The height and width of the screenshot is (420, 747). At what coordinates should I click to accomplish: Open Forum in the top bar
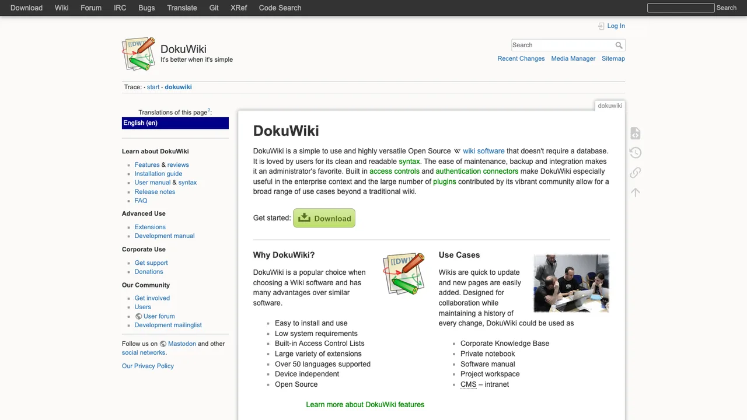click(x=91, y=8)
